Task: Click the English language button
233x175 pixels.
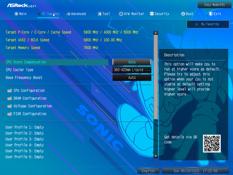Action: [x=148, y=171]
